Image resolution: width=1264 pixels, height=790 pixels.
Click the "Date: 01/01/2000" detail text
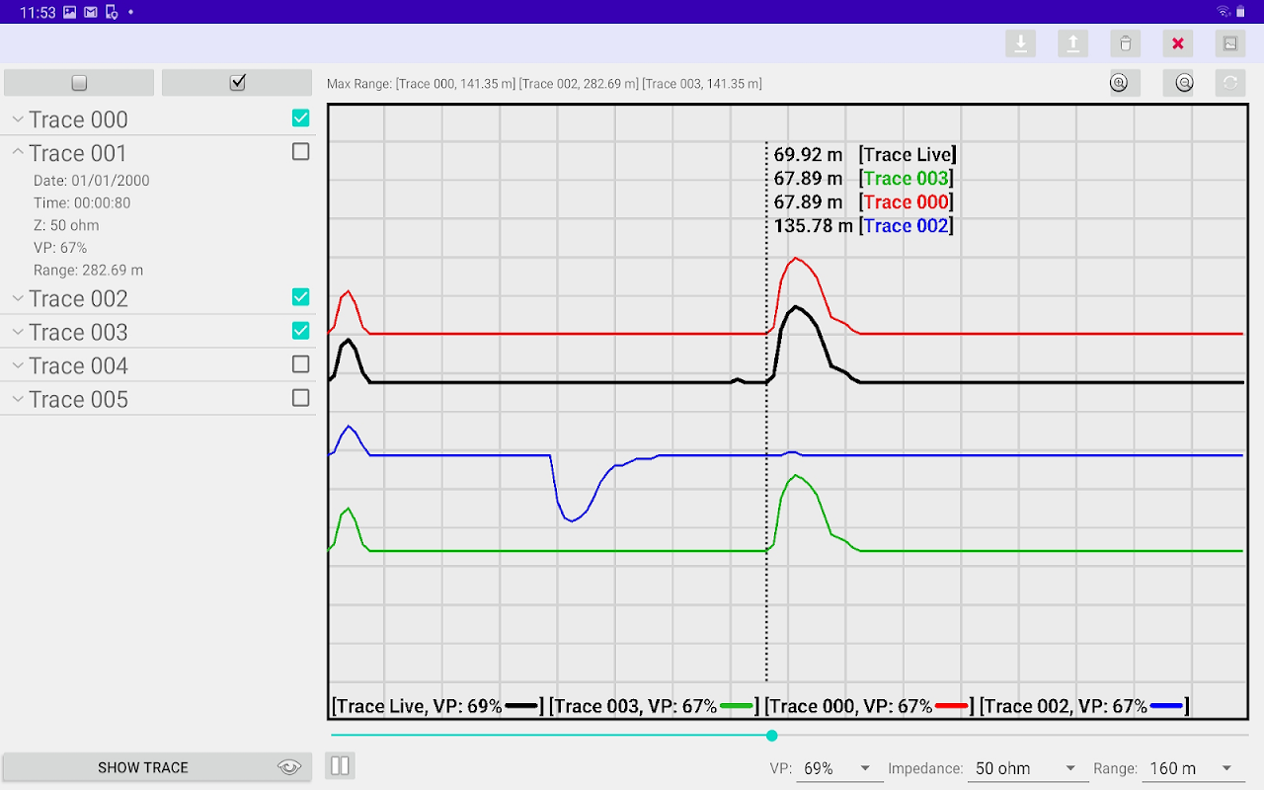tap(92, 181)
